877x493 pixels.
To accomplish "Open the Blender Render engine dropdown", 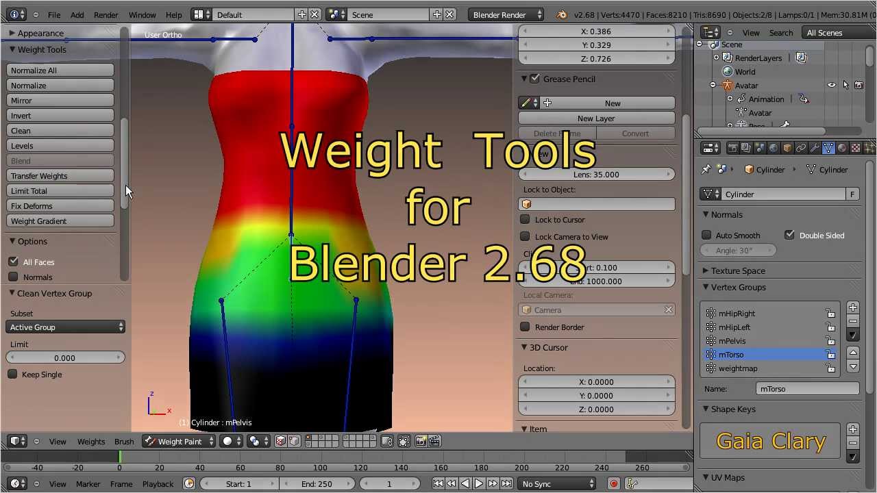I will (507, 14).
